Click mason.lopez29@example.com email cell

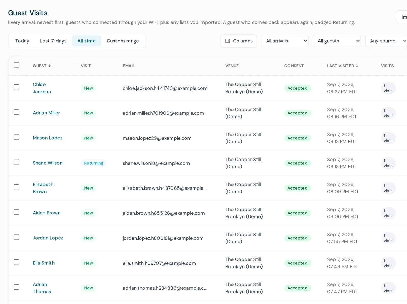pyautogui.click(x=157, y=138)
